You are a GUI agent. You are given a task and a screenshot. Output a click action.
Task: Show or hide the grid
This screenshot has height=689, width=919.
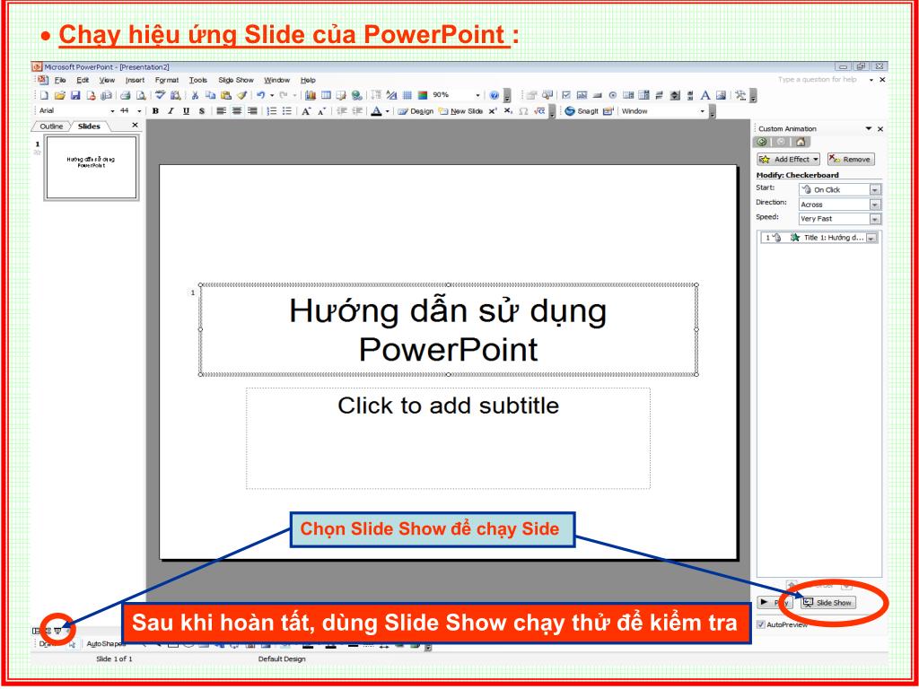coord(407,95)
